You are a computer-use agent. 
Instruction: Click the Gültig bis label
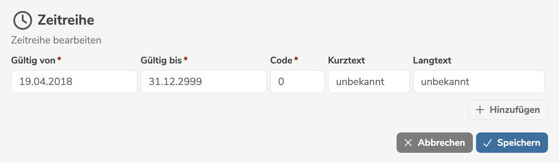161,60
